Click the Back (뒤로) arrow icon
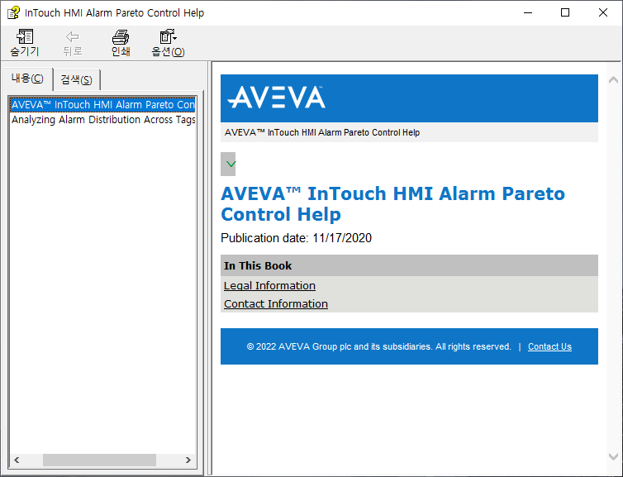This screenshot has width=623, height=477. pyautogui.click(x=73, y=36)
